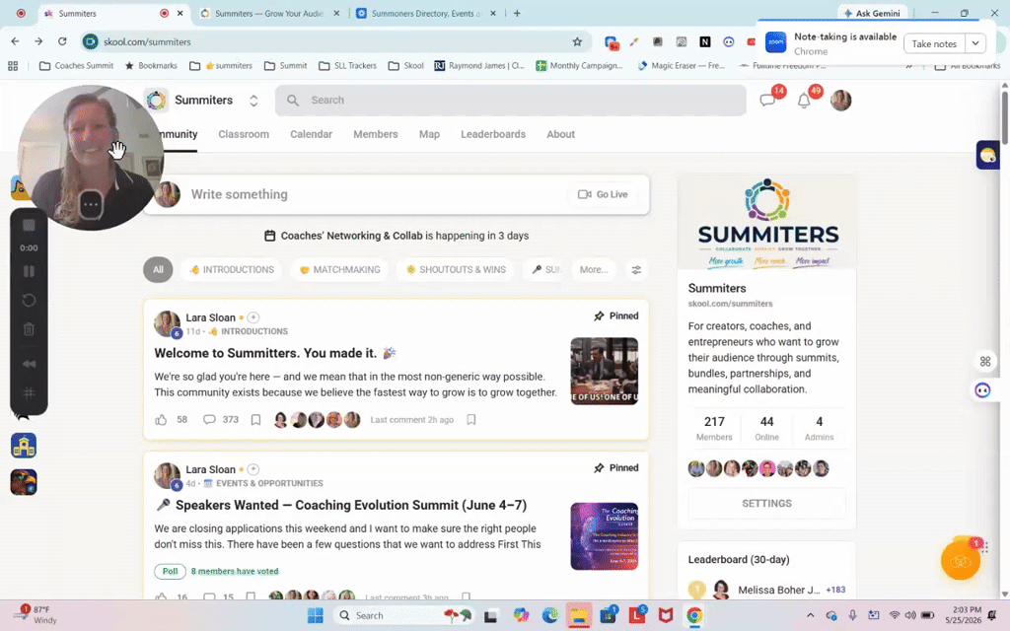Click Ask Gemini button

872,13
